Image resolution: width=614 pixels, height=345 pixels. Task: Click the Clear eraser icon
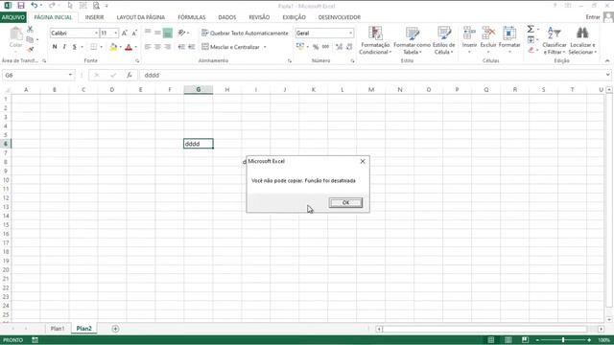tap(531, 50)
